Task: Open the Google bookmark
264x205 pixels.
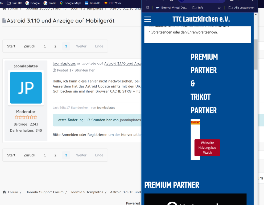Action: point(32,3)
